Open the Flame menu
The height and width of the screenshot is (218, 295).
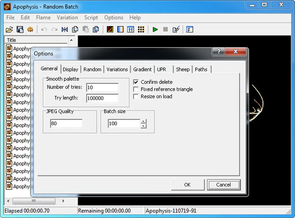pos(43,18)
